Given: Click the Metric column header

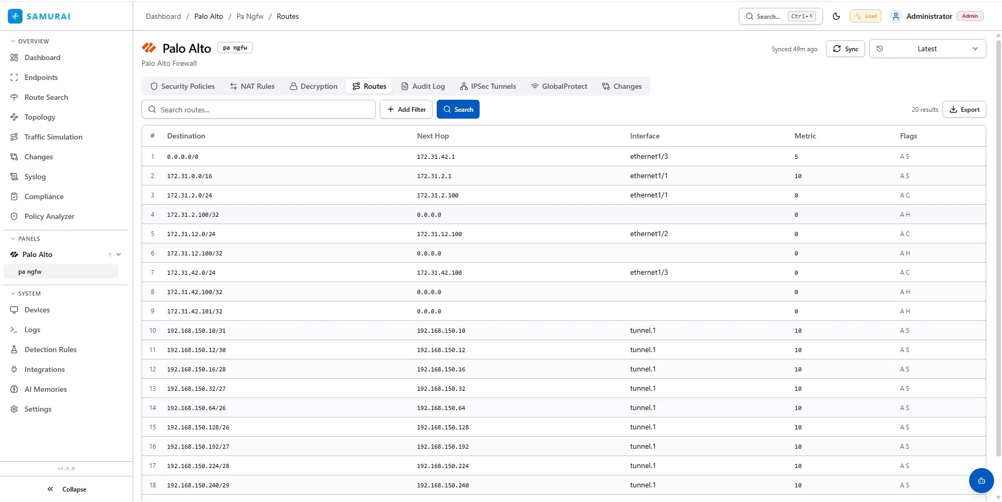Looking at the screenshot, I should pos(805,136).
